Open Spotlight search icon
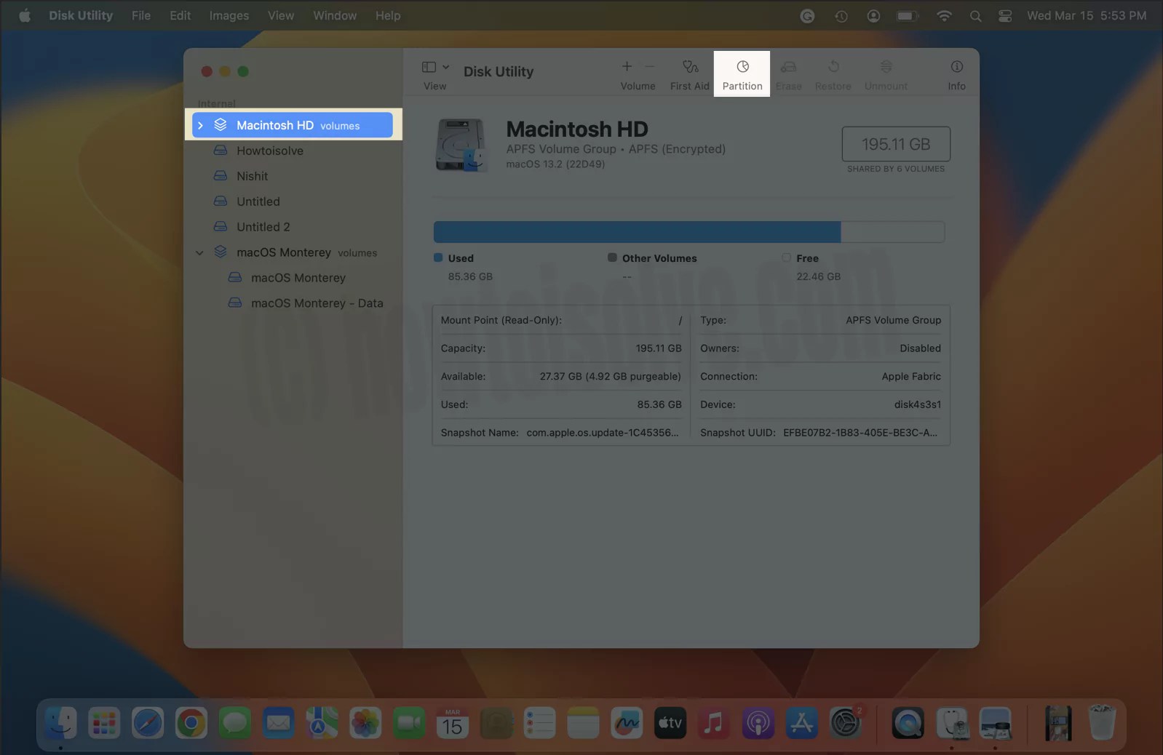The width and height of the screenshot is (1163, 755). (975, 16)
